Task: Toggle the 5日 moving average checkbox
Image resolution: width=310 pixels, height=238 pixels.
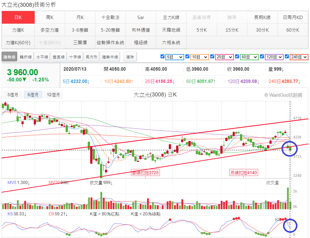Action: point(162,57)
